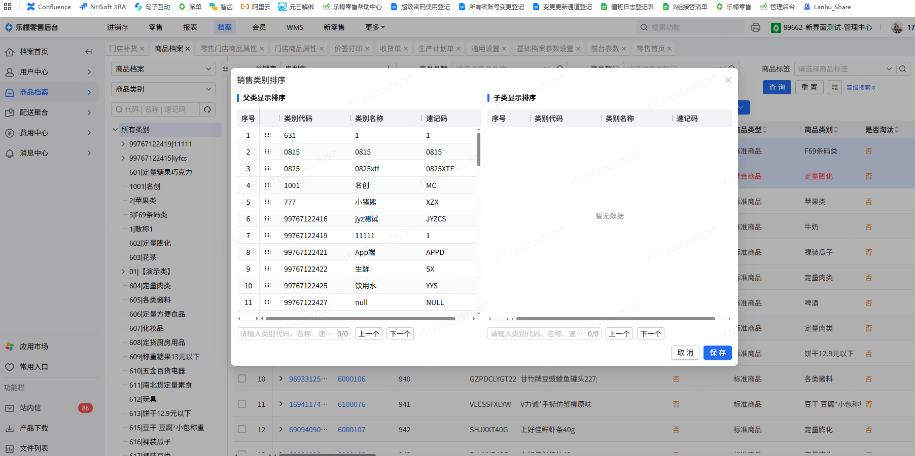Open the NHSoft JIRA bookmark
This screenshot has width=915, height=456.
click(102, 7)
